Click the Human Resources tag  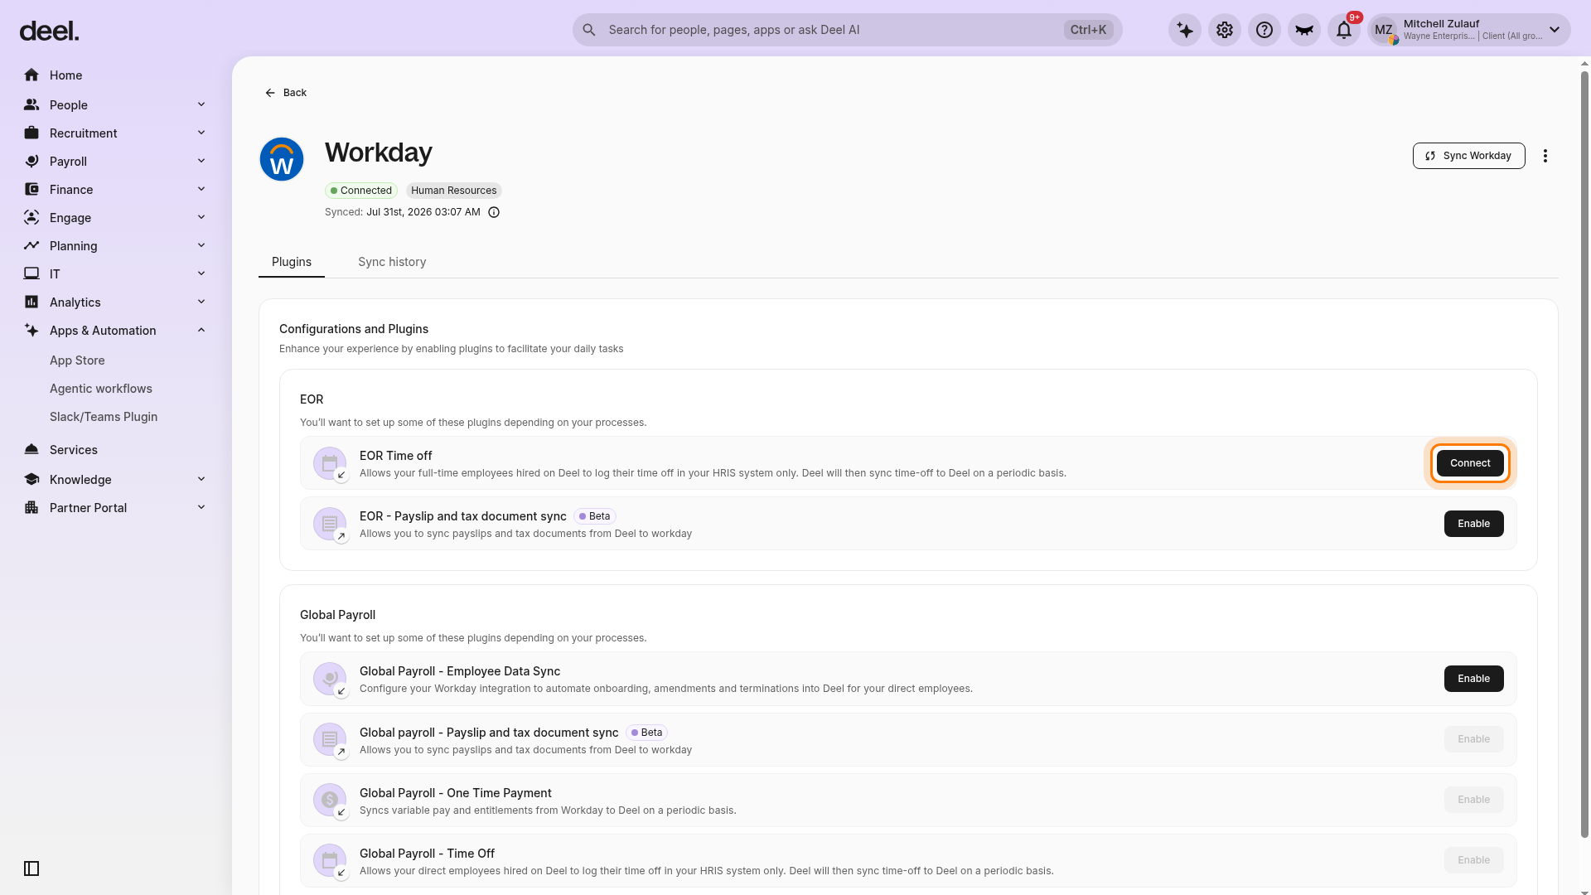454,191
